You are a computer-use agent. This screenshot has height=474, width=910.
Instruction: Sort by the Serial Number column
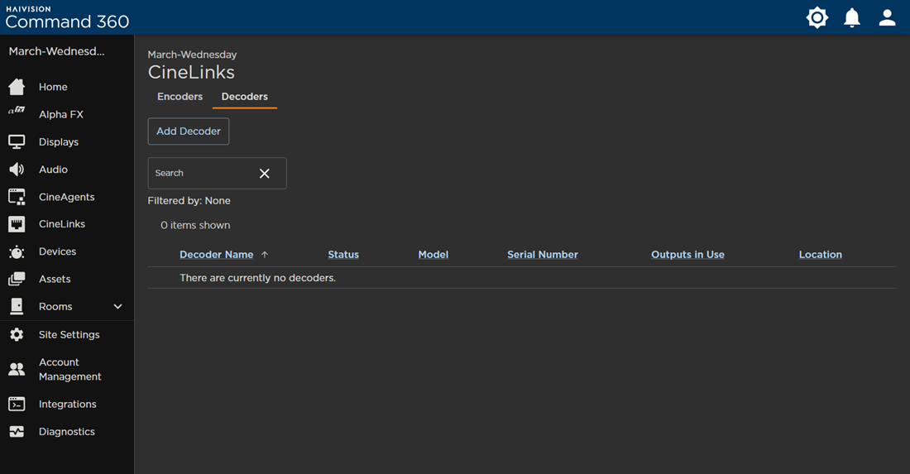coord(543,255)
